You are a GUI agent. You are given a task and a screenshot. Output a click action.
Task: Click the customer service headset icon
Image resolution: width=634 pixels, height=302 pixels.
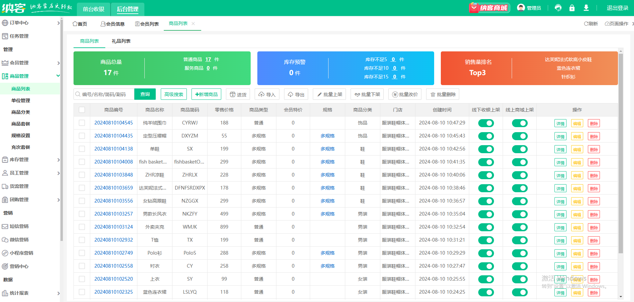pyautogui.click(x=558, y=8)
